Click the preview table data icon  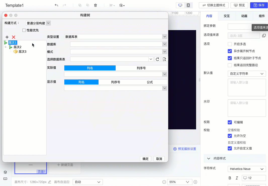164,59
